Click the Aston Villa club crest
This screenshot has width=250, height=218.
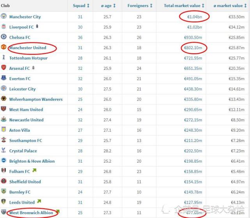click(x=4, y=129)
